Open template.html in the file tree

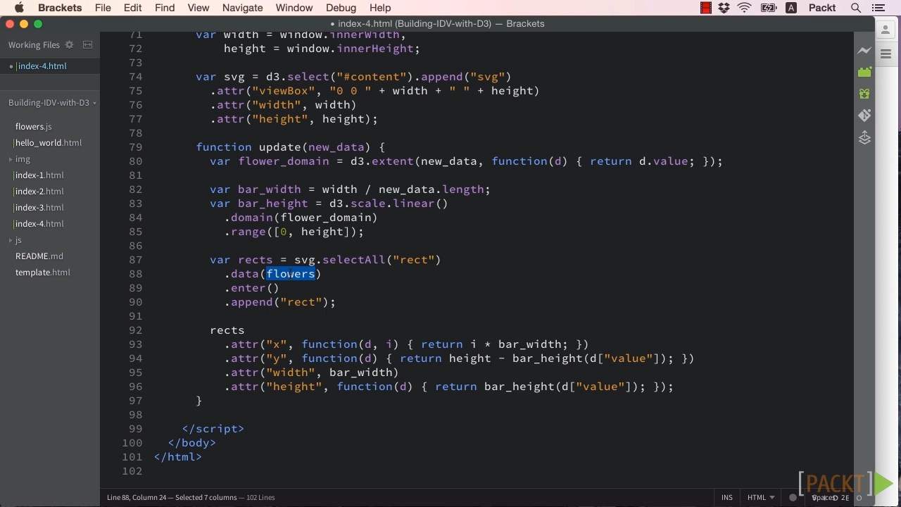click(x=43, y=273)
